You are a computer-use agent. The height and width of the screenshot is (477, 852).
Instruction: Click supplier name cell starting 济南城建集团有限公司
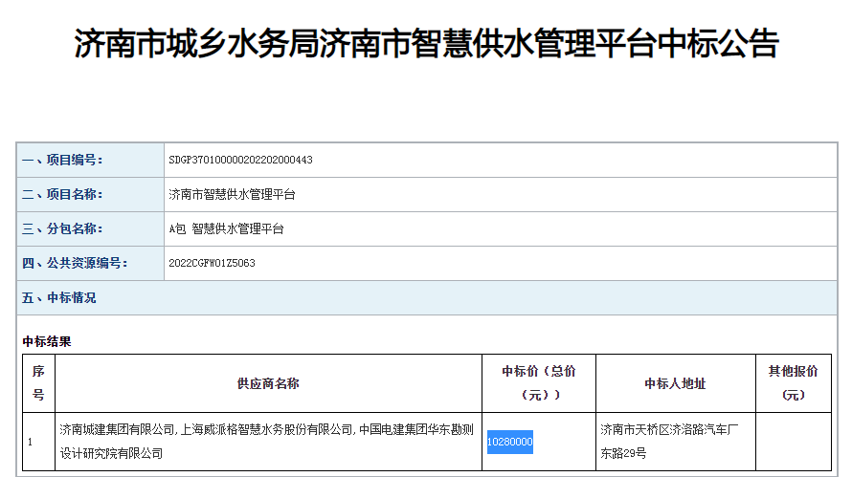coord(268,442)
